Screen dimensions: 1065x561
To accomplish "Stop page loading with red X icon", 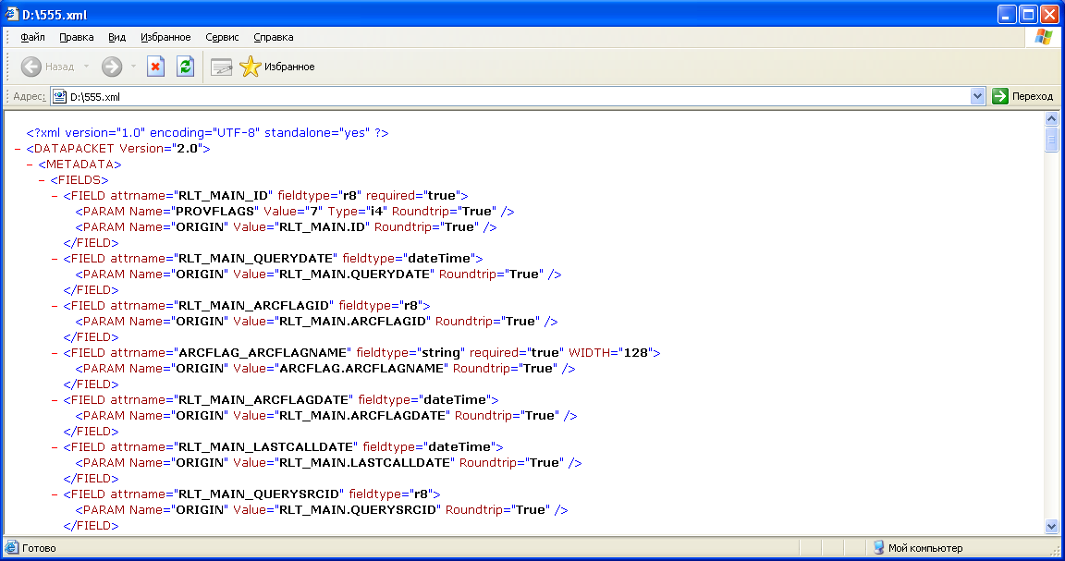I will [155, 67].
